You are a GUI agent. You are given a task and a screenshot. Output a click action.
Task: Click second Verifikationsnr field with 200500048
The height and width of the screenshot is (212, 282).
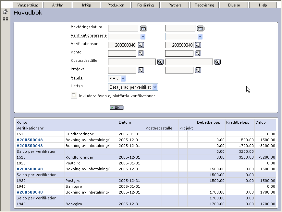[179, 45]
